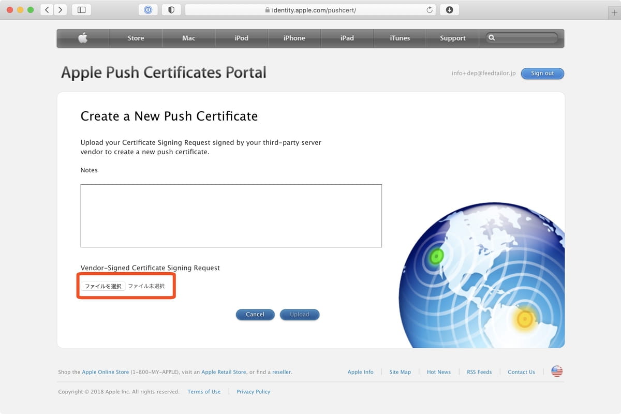Toggle the Safari sidebar button
The image size is (621, 414).
click(81, 10)
